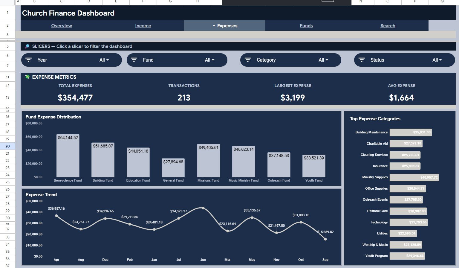Click the May trend point $35,135.67
459x268 pixels.
coord(252,217)
